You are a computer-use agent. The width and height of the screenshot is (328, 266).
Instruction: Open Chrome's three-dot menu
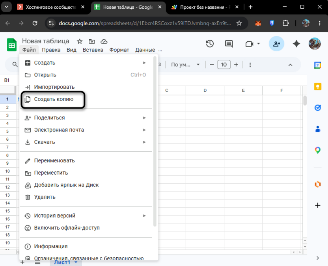(319, 23)
